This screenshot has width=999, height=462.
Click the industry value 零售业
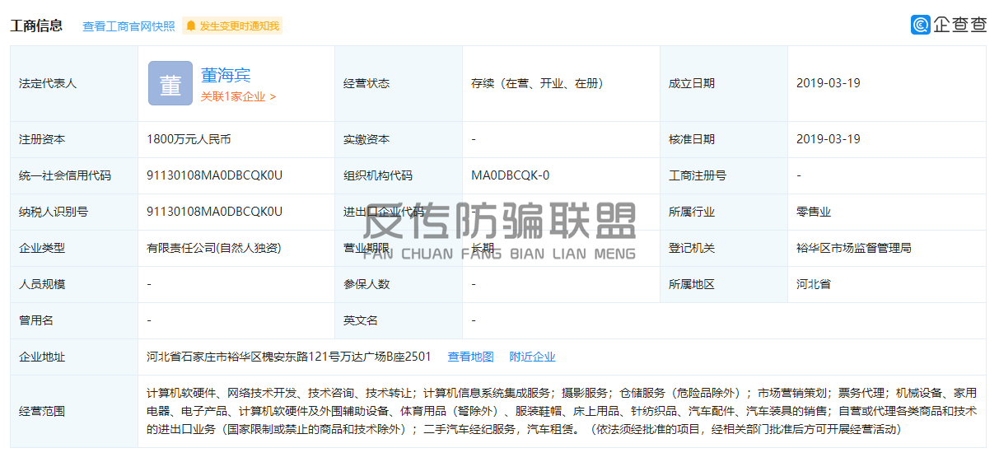pyautogui.click(x=813, y=212)
